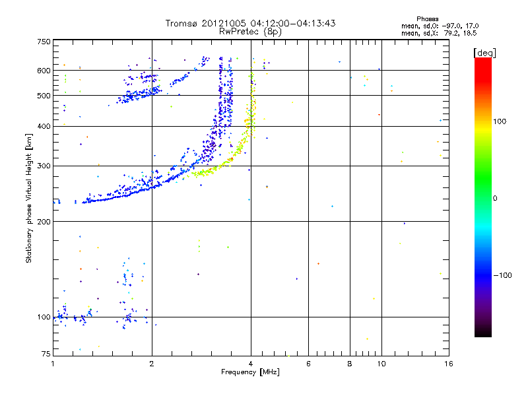
Task: Click the colorbar tick label '0'
Action: [495, 199]
